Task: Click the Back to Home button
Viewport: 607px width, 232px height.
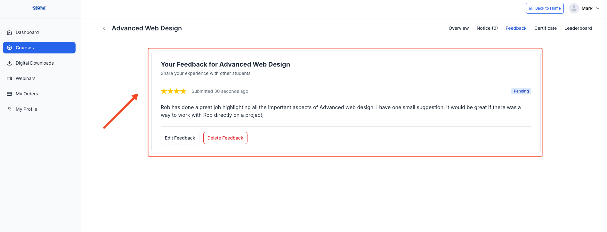Action: pyautogui.click(x=545, y=8)
